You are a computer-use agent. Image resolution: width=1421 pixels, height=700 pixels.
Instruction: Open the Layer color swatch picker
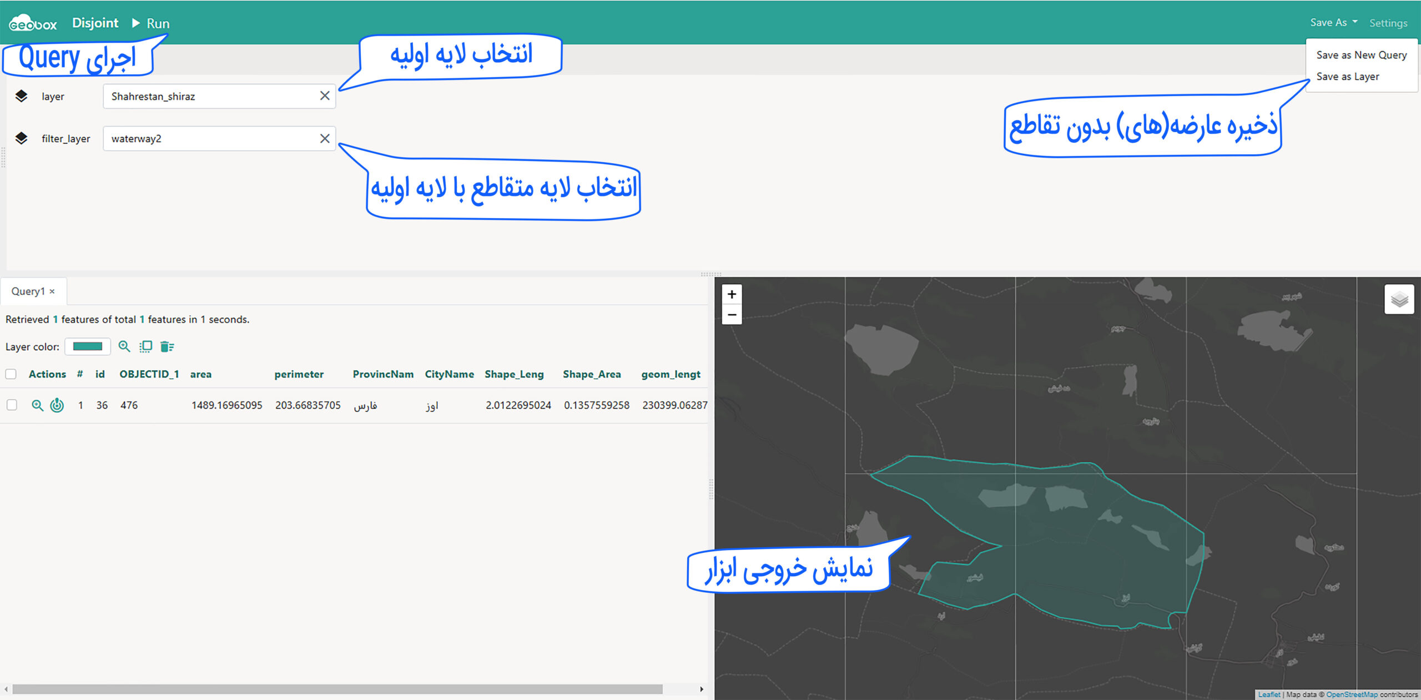88,346
